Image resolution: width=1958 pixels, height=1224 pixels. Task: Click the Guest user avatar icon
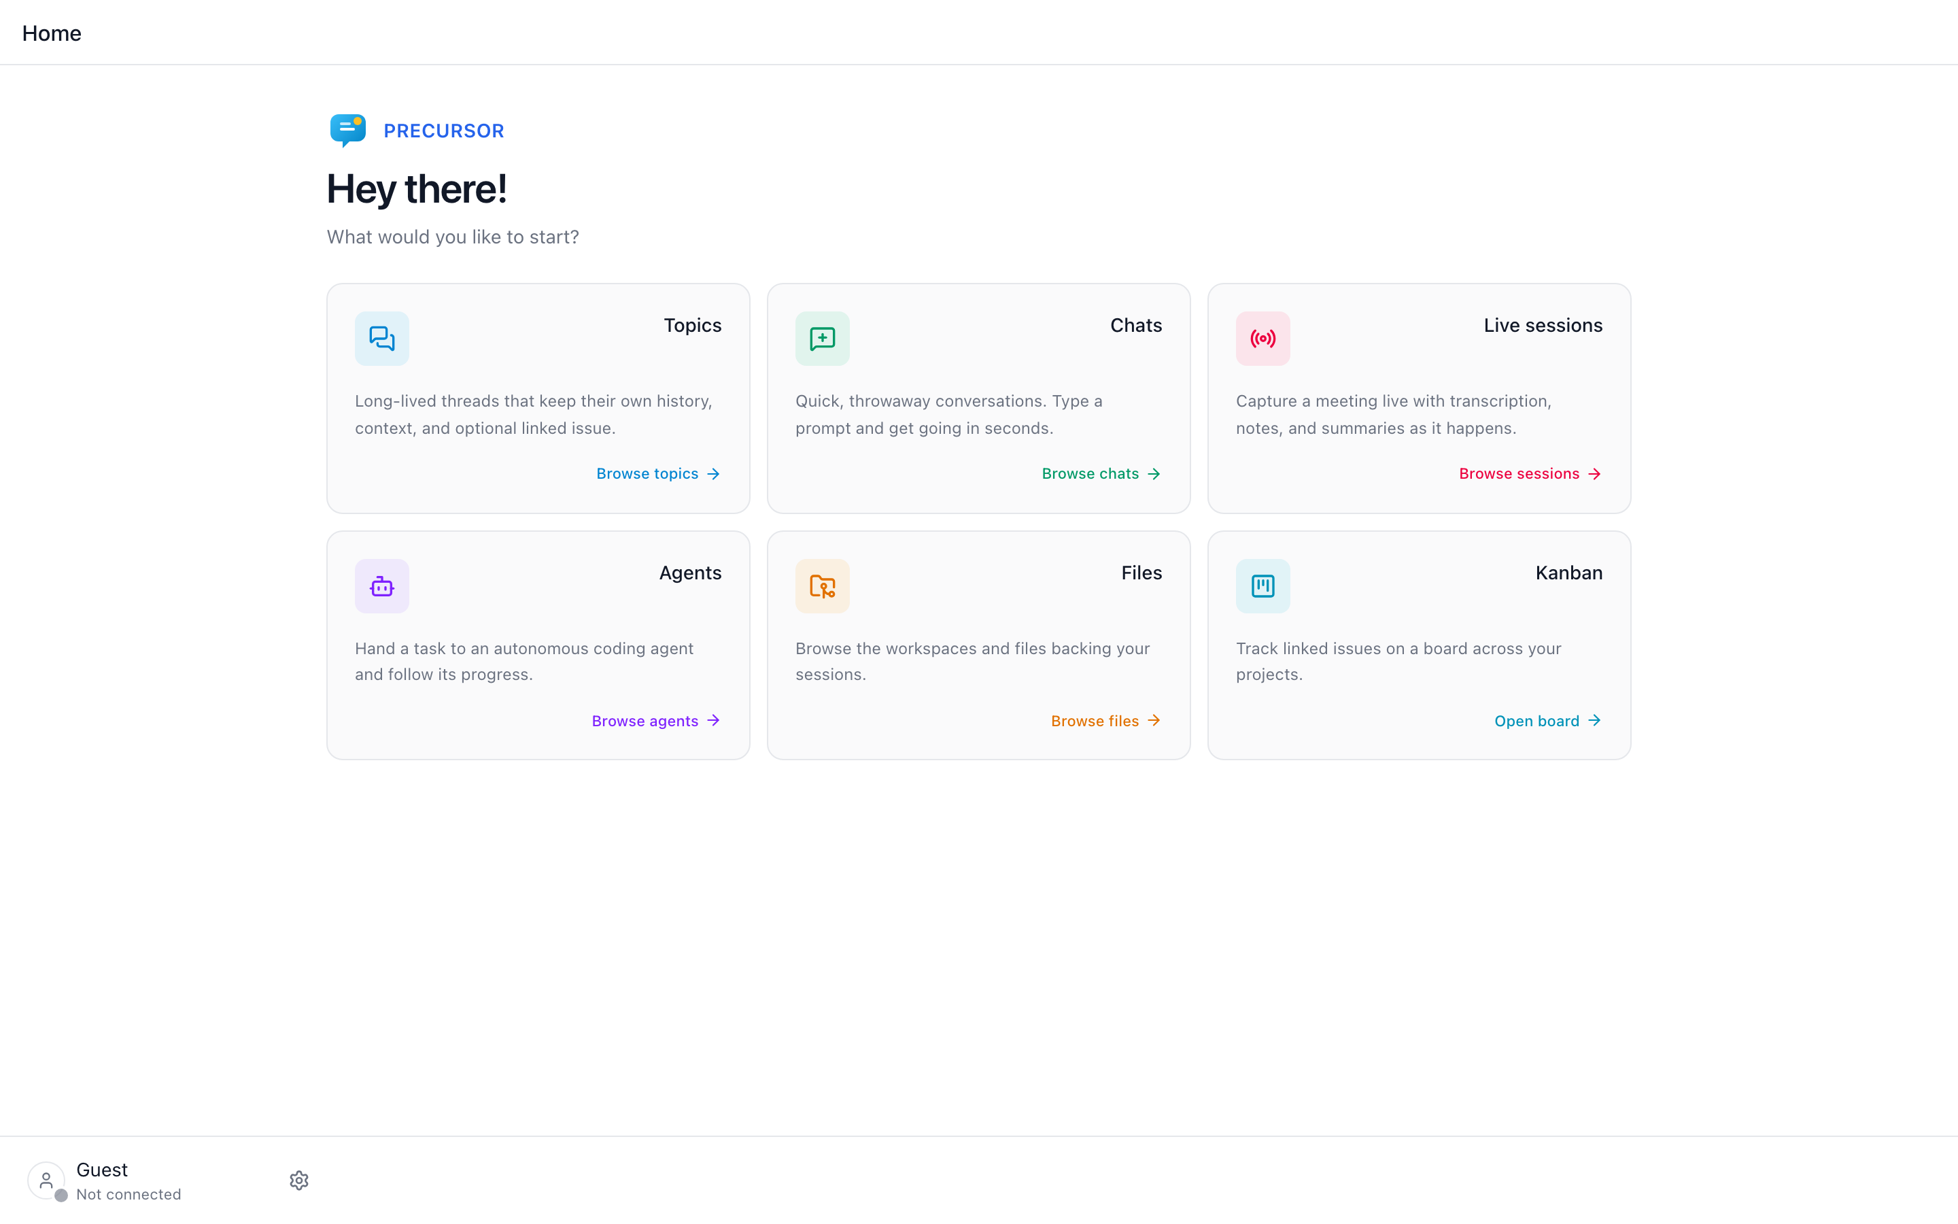click(46, 1180)
